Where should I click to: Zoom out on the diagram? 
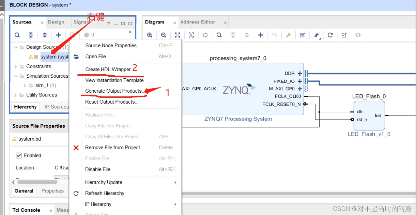[x=164, y=35]
